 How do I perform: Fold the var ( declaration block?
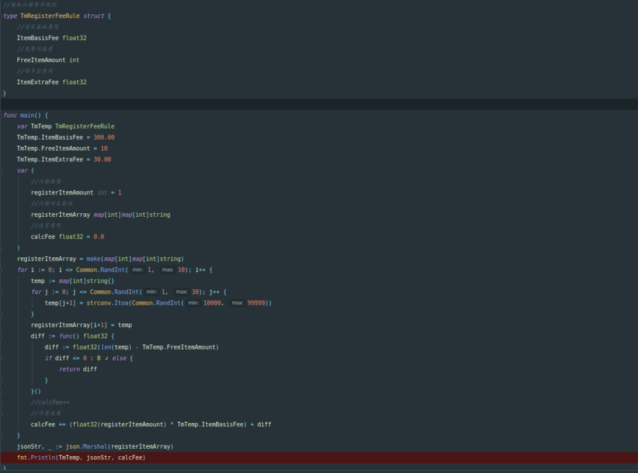click(x=2, y=170)
